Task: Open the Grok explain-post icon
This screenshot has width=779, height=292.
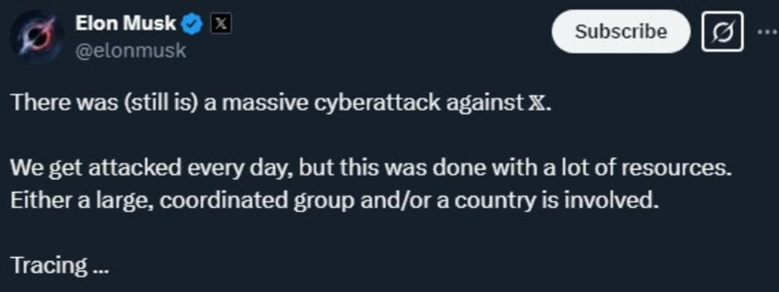Action: pos(722,32)
